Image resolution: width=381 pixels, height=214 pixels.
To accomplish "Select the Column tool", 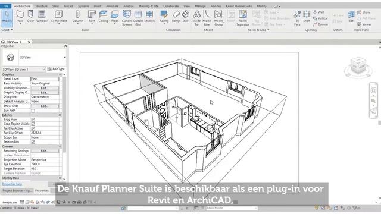I will (x=78, y=17).
